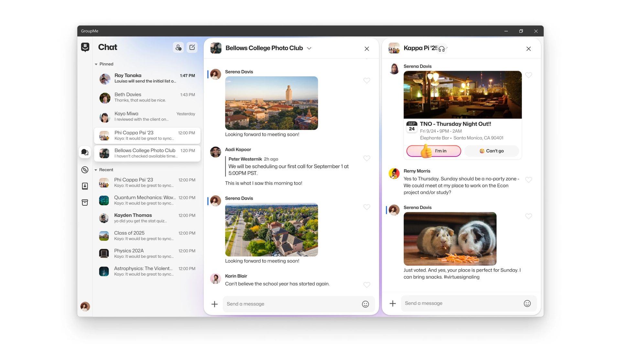Choose Can't go on the TNO event

(x=491, y=151)
